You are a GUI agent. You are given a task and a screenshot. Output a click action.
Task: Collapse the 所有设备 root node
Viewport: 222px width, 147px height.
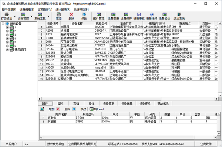[x=3, y=24]
